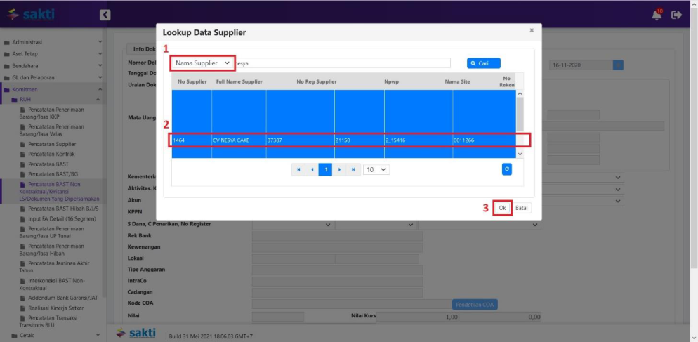The image size is (698, 342).
Task: Go to next page of supplier results
Action: tap(339, 169)
